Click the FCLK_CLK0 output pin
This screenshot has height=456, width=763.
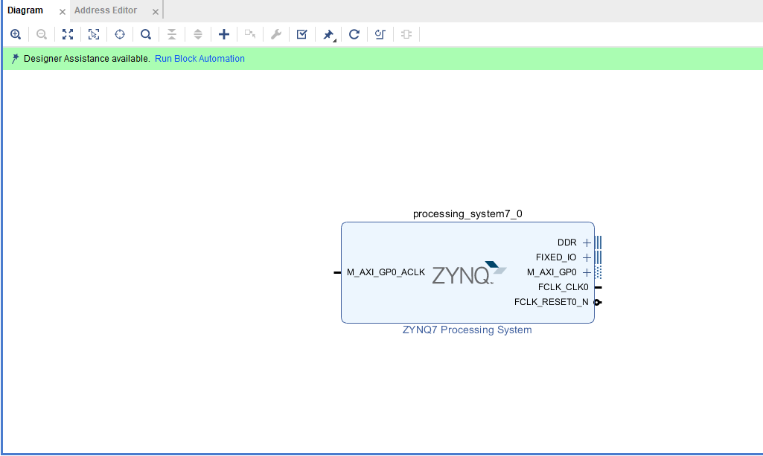pyautogui.click(x=598, y=287)
